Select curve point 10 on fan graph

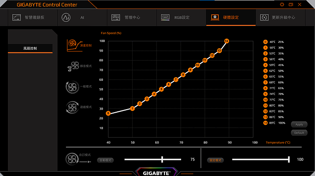click(197, 65)
